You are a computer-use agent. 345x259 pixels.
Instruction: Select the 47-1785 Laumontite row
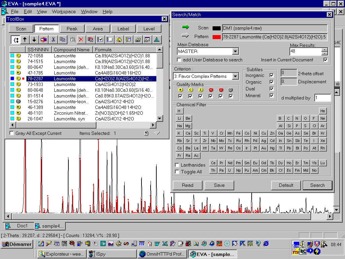click(x=83, y=73)
